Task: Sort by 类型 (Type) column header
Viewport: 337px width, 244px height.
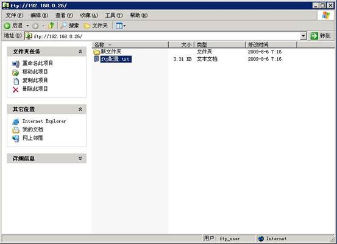Action: click(220, 44)
